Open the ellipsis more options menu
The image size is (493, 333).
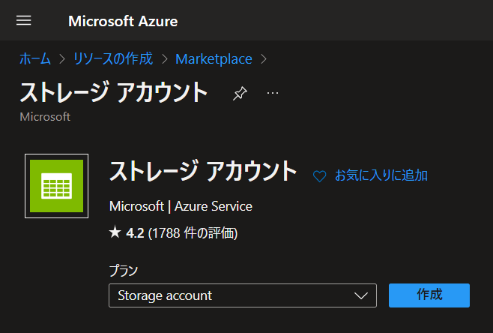(x=273, y=93)
